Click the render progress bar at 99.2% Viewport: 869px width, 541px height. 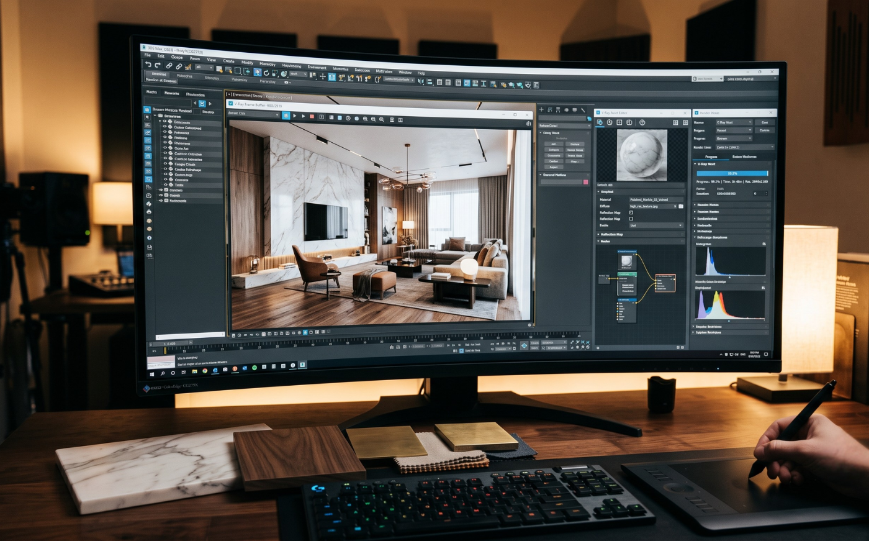[x=732, y=173]
